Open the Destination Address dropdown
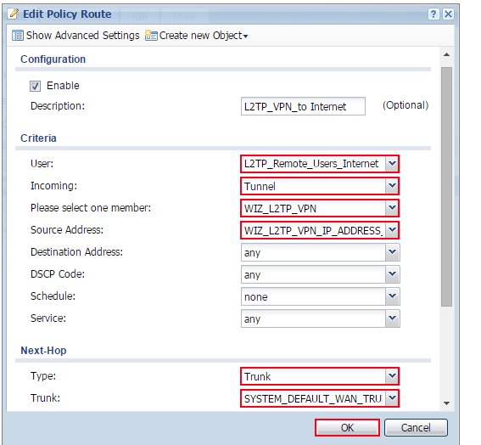 coord(392,252)
